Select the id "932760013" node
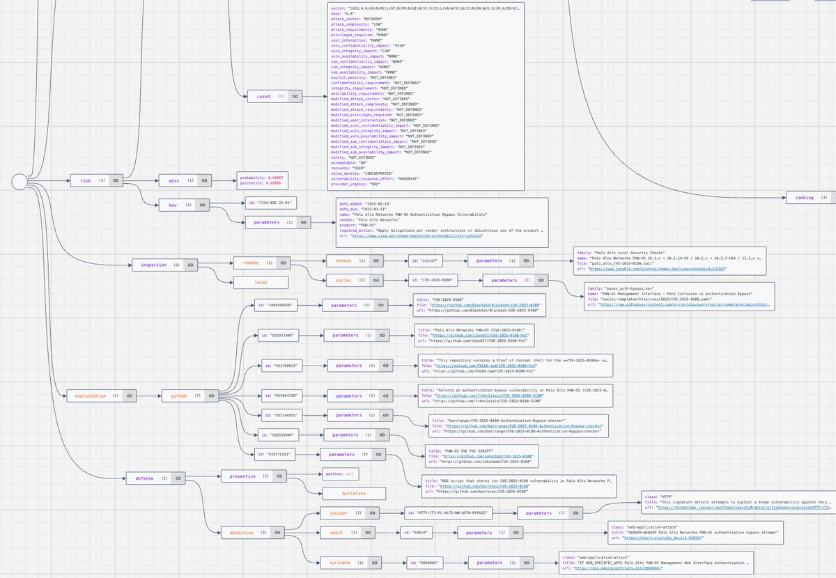The width and height of the screenshot is (836, 578). pos(281,365)
